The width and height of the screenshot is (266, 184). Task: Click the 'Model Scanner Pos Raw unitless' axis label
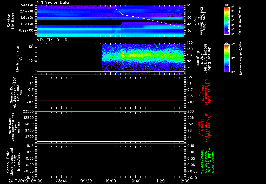pyautogui.click(x=14, y=127)
